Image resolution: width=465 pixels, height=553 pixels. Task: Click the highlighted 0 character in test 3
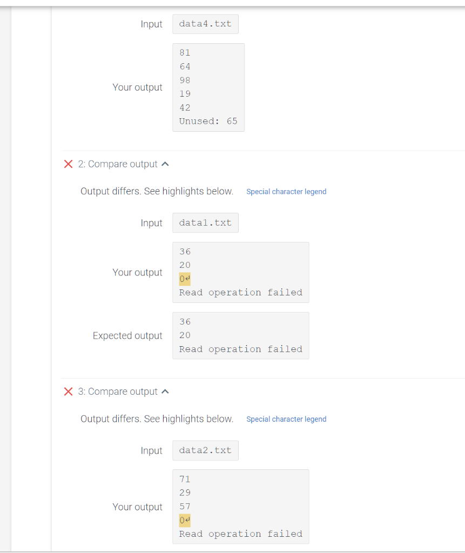tap(182, 520)
